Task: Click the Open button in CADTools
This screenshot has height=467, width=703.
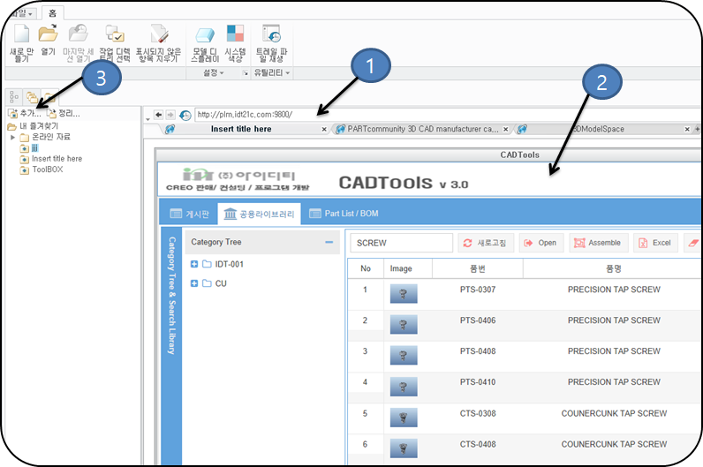Action: 541,243
